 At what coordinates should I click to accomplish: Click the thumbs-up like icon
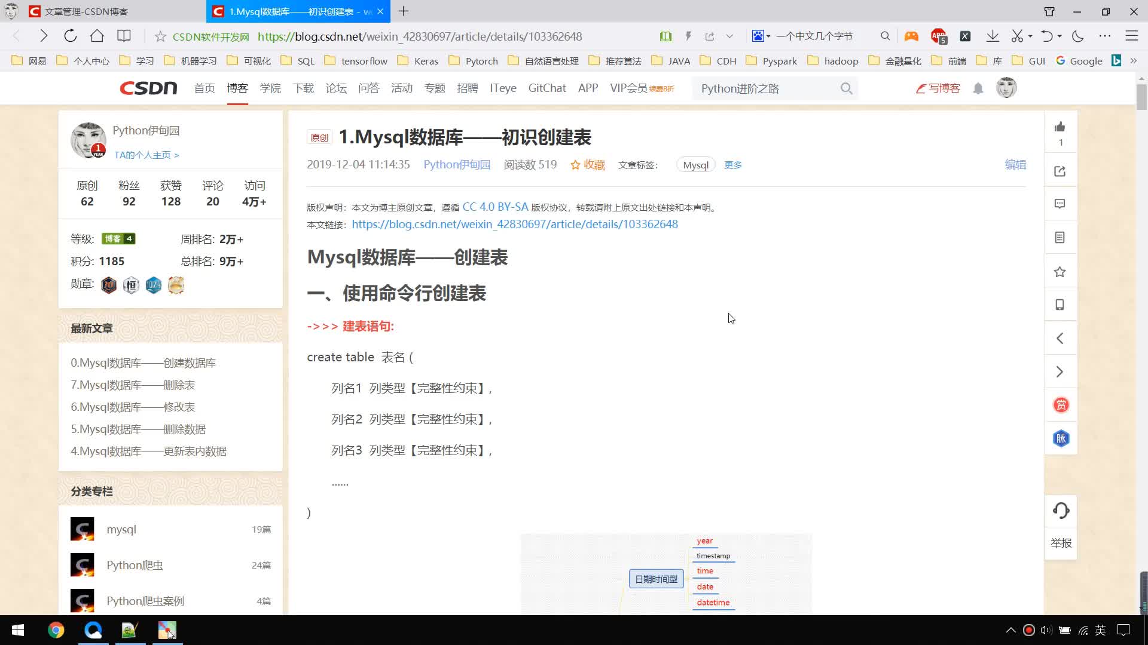[1060, 127]
